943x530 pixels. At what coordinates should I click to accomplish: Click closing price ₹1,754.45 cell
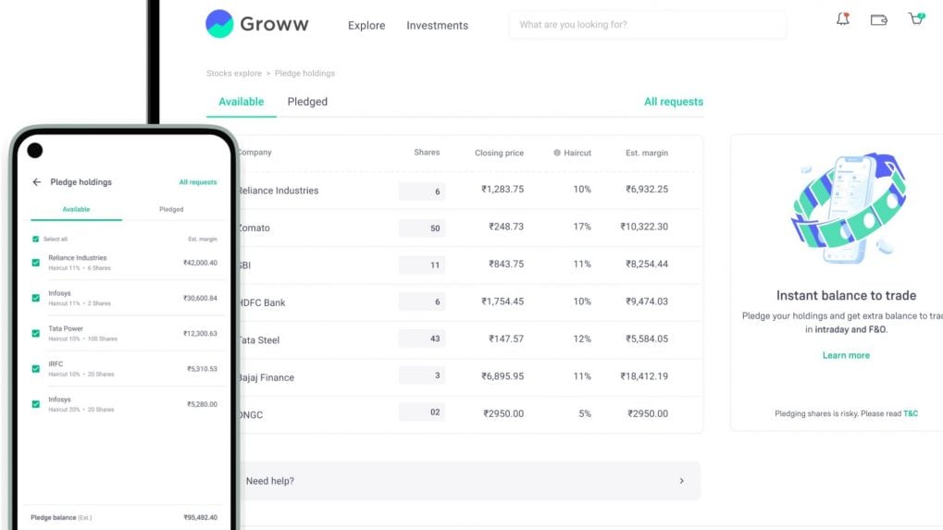[x=503, y=301]
